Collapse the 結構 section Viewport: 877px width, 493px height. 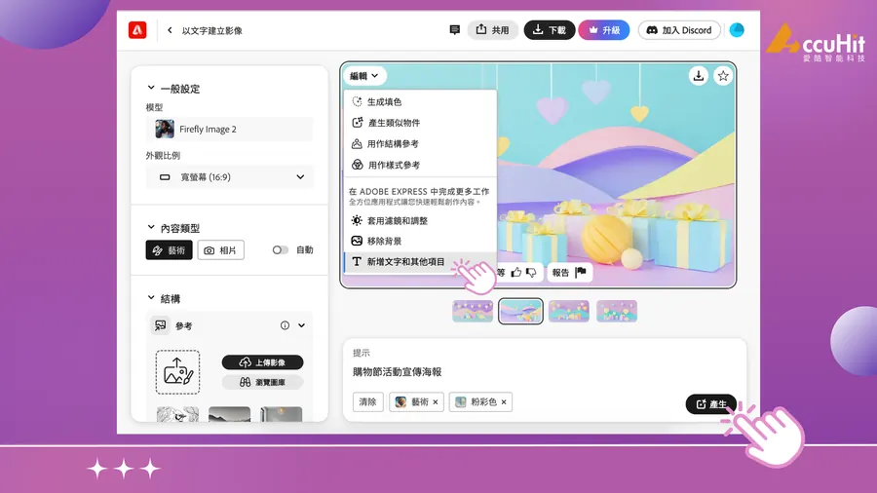click(x=150, y=298)
